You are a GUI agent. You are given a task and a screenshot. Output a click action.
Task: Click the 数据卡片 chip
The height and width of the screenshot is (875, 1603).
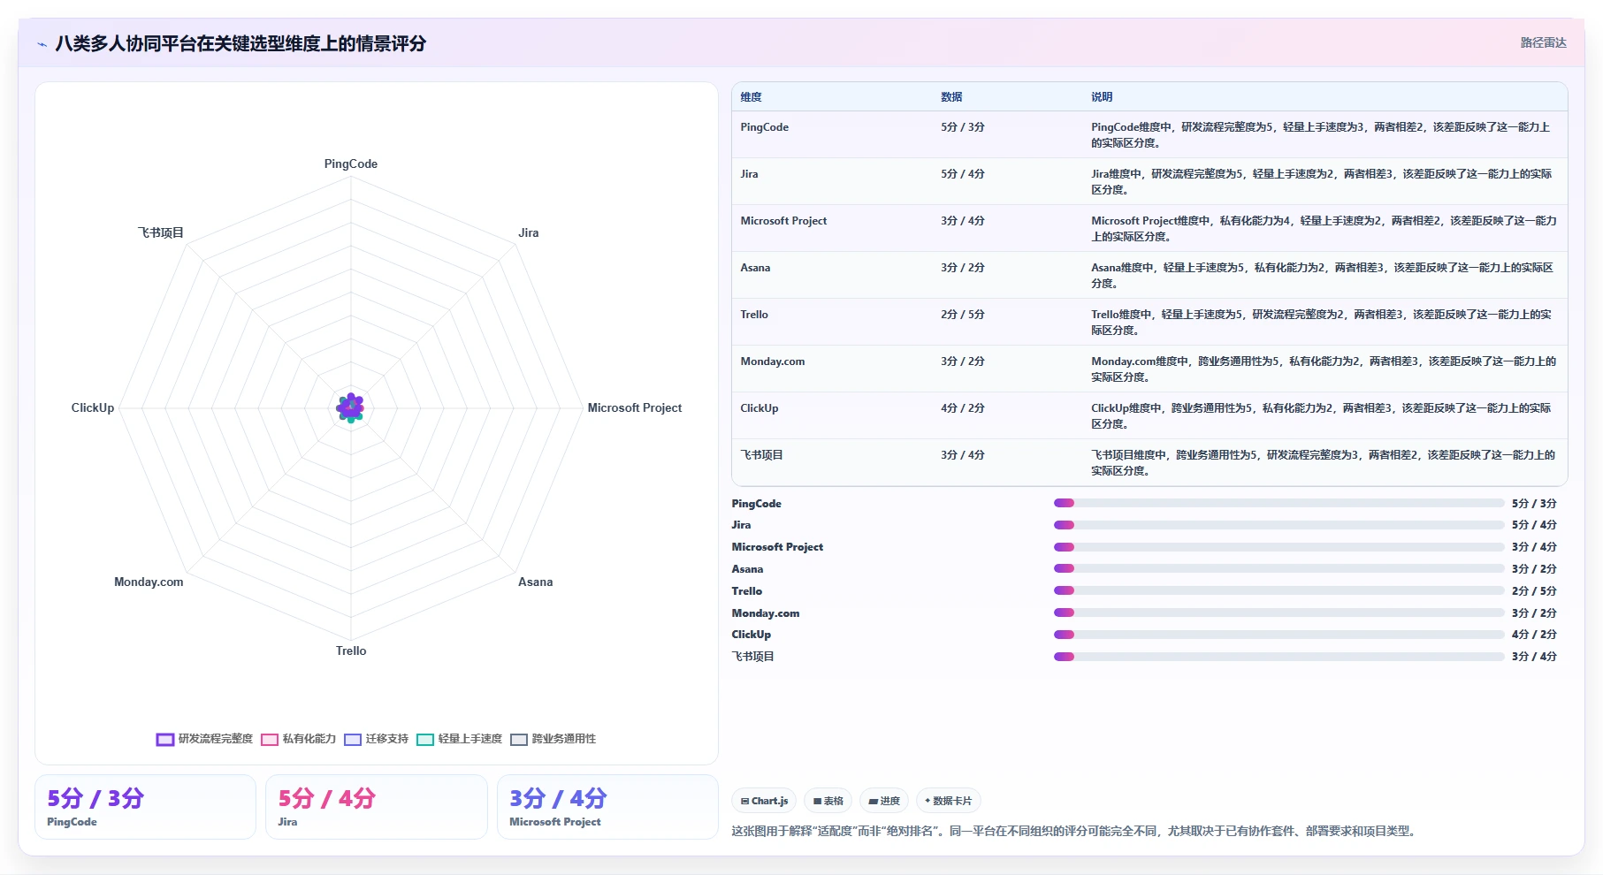[x=949, y=801]
